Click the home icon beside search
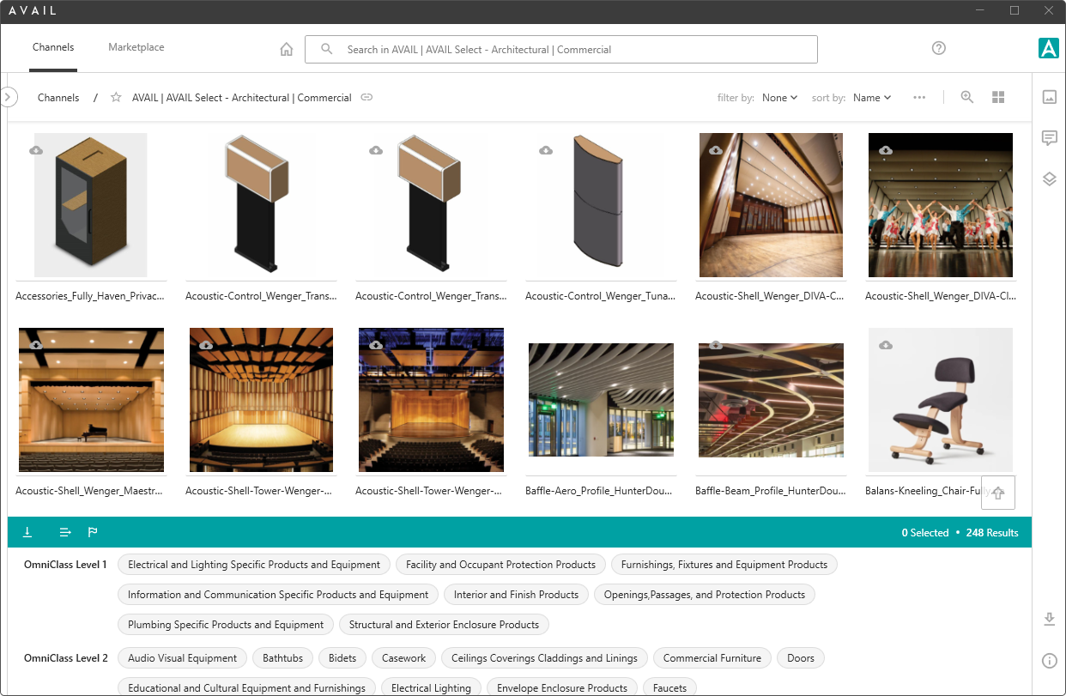Viewport: 1066px width, 696px height. [x=287, y=50]
